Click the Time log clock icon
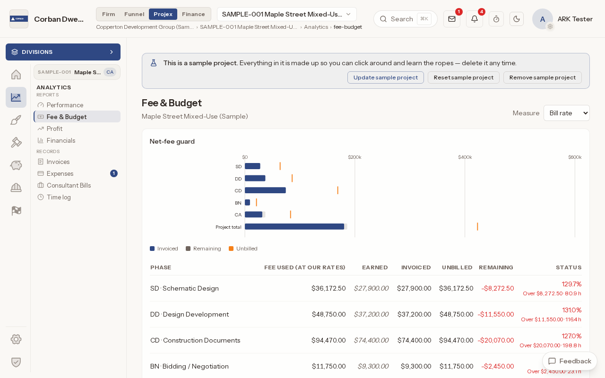Viewport: 605px width, 378px height. [x=41, y=197]
